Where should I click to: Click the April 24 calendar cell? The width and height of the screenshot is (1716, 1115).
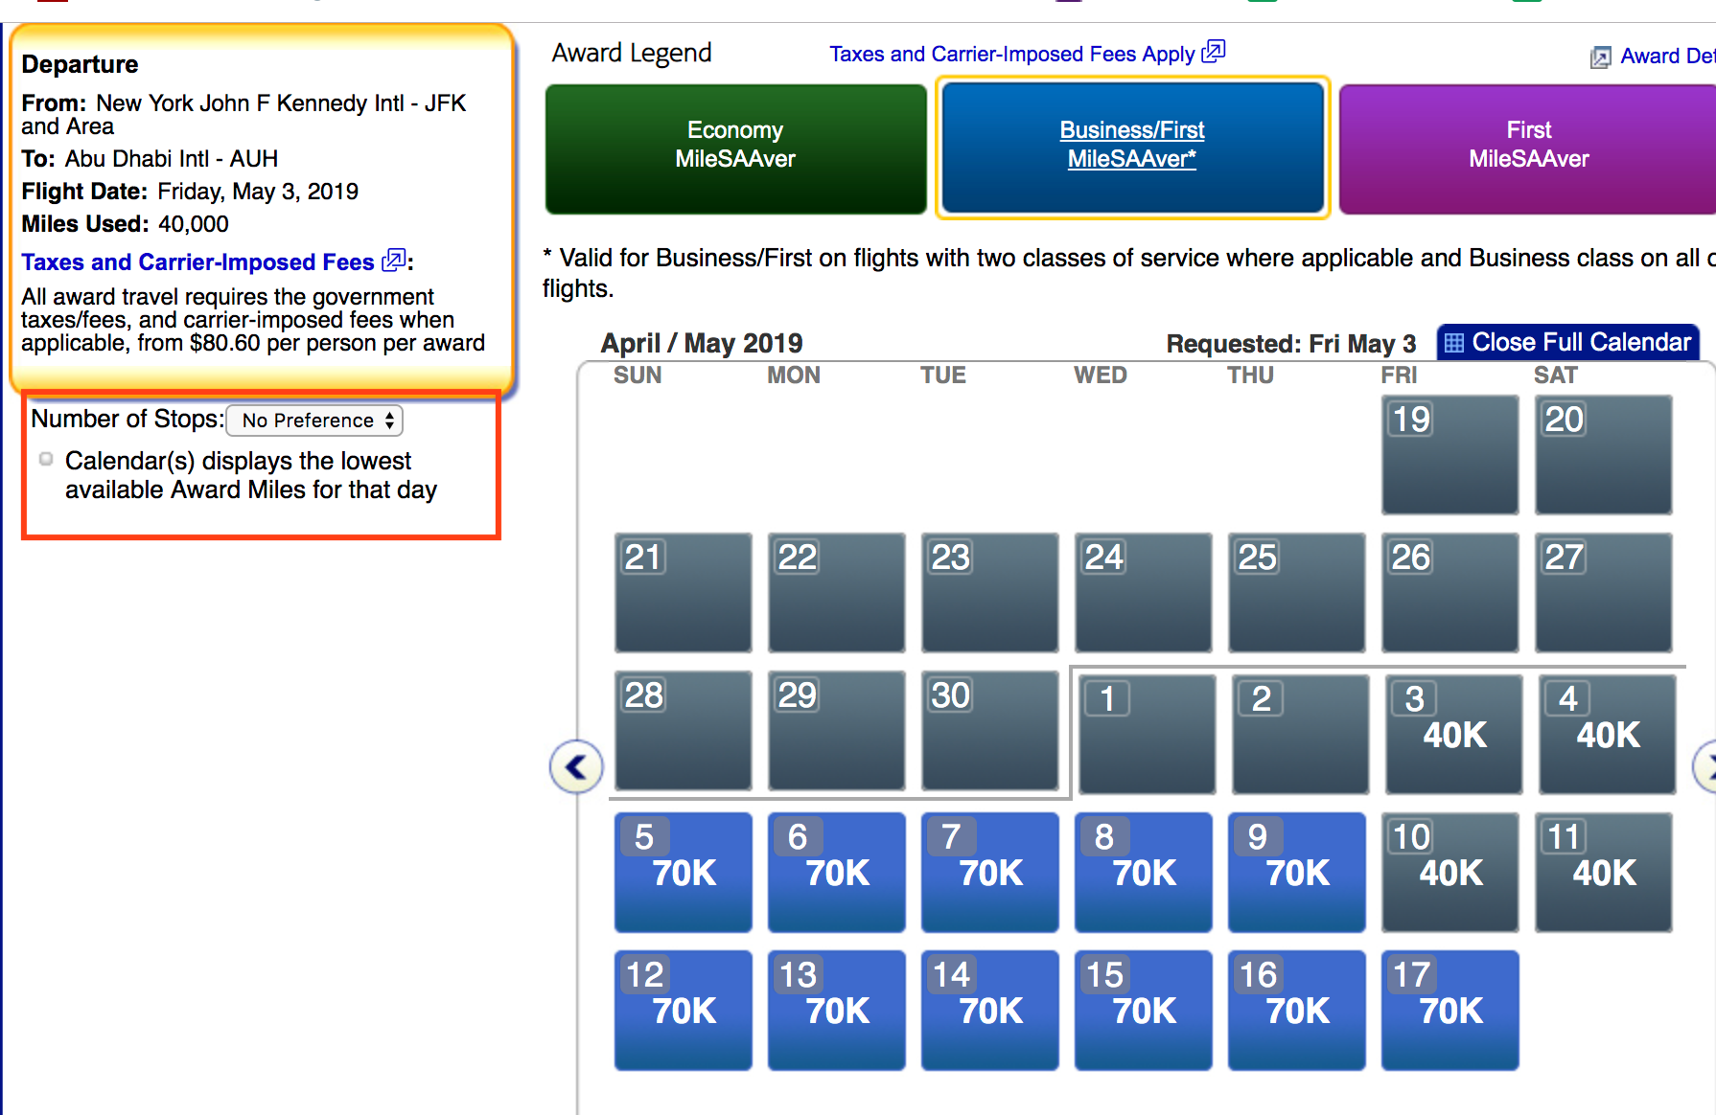pyautogui.click(x=1144, y=593)
